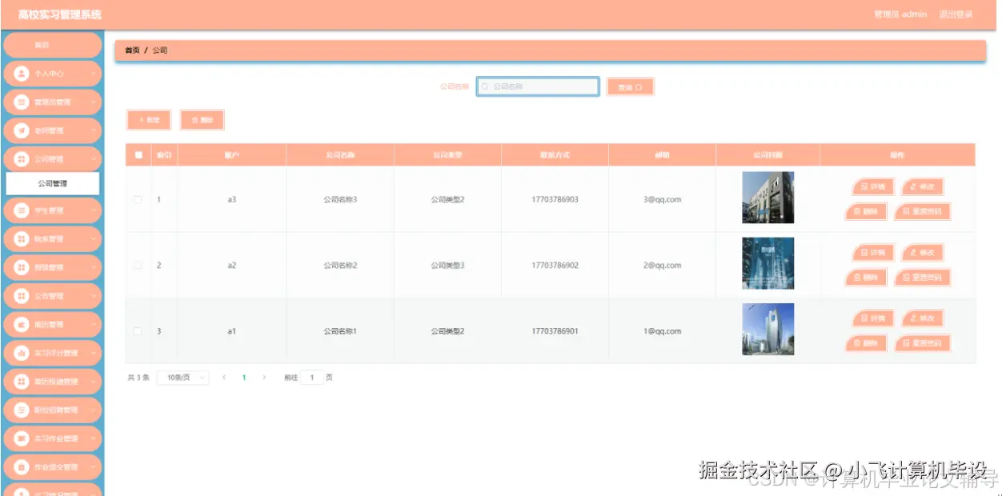Open 详情 for company 公司名称1
This screenshot has width=1002, height=496.
point(873,318)
